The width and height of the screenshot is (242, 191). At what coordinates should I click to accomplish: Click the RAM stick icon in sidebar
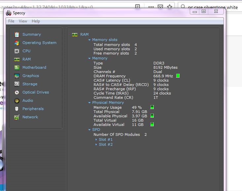point(17,59)
